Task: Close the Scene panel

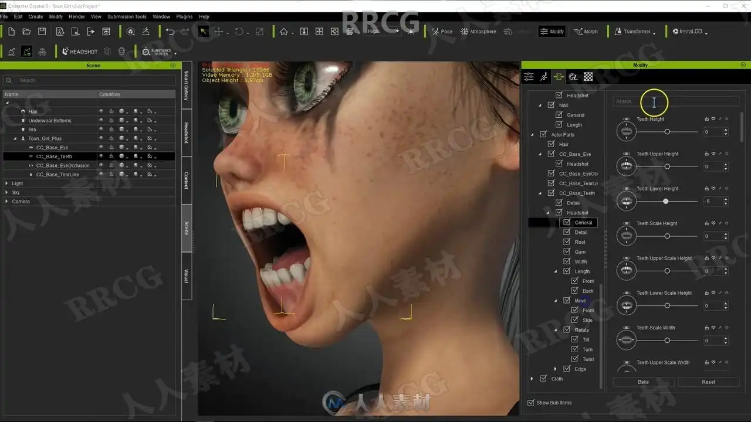Action: pyautogui.click(x=172, y=65)
